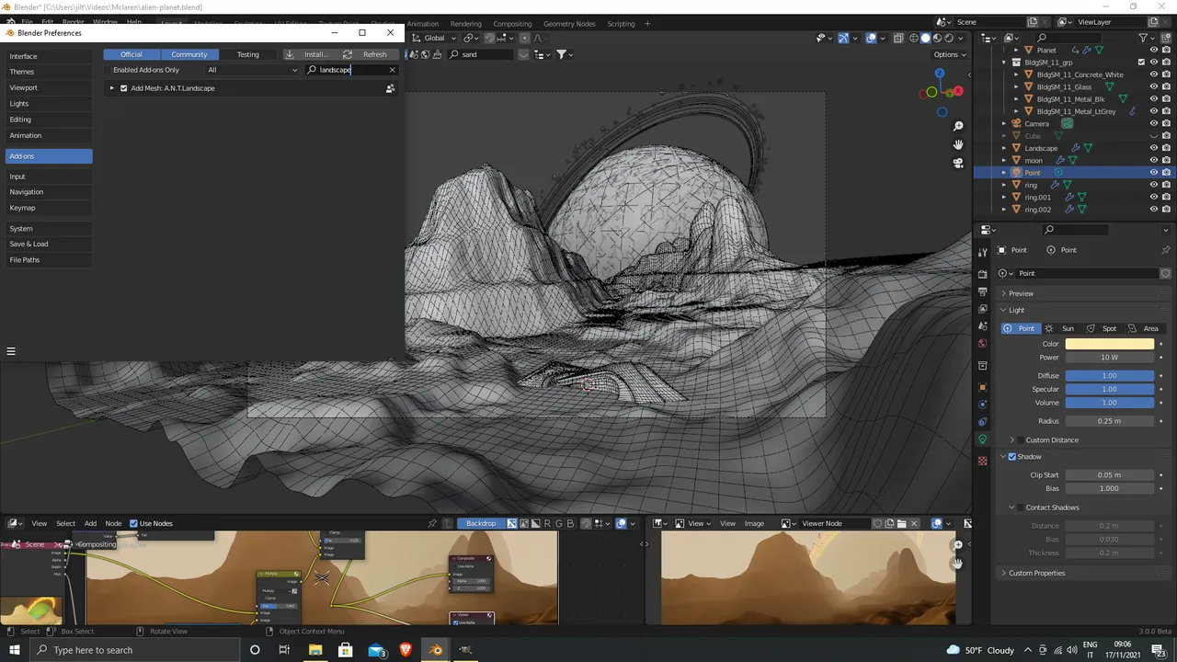
Task: Switch viewport to solid shading mode
Action: 926,38
